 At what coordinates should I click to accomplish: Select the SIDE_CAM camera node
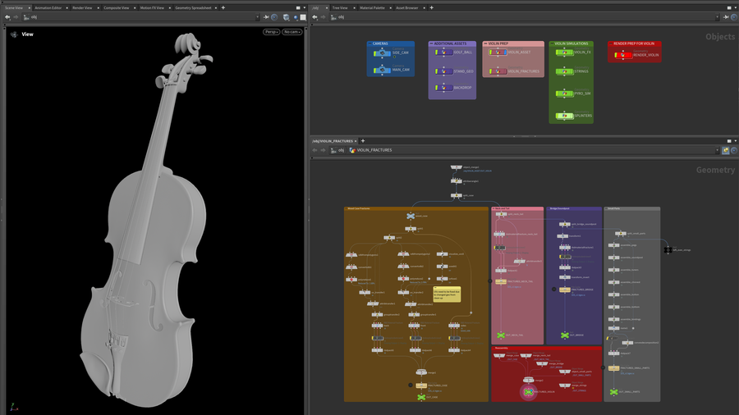[382, 52]
